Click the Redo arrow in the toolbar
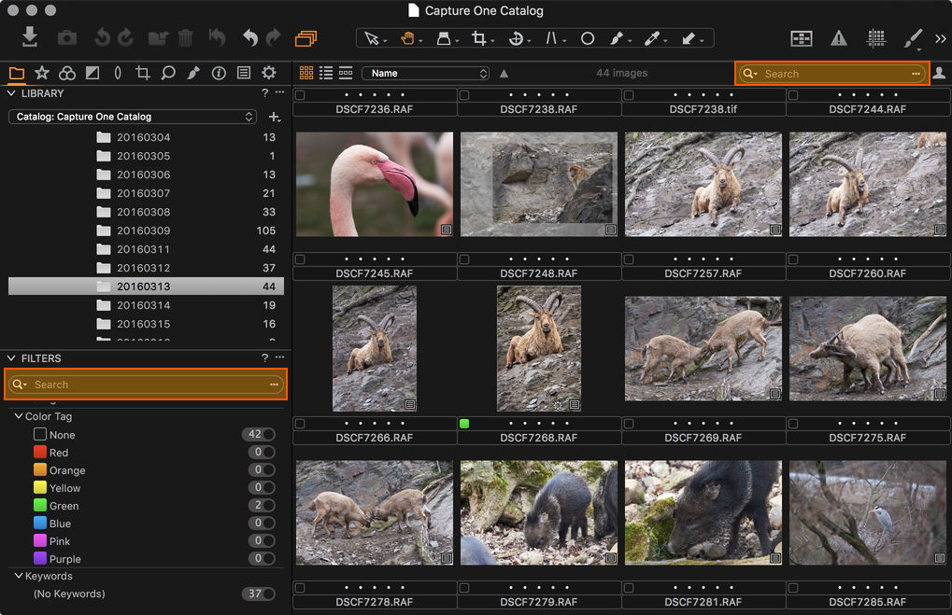 (274, 37)
